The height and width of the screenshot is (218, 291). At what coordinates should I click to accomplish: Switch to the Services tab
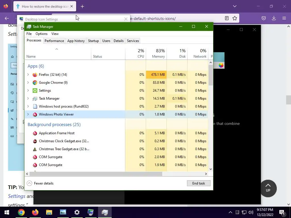point(133,41)
